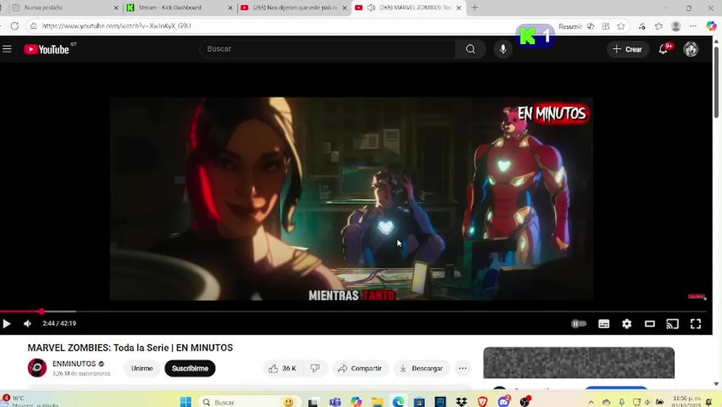Open the ENMINUTOS channel name link
This screenshot has height=407, width=722.
tap(74, 364)
